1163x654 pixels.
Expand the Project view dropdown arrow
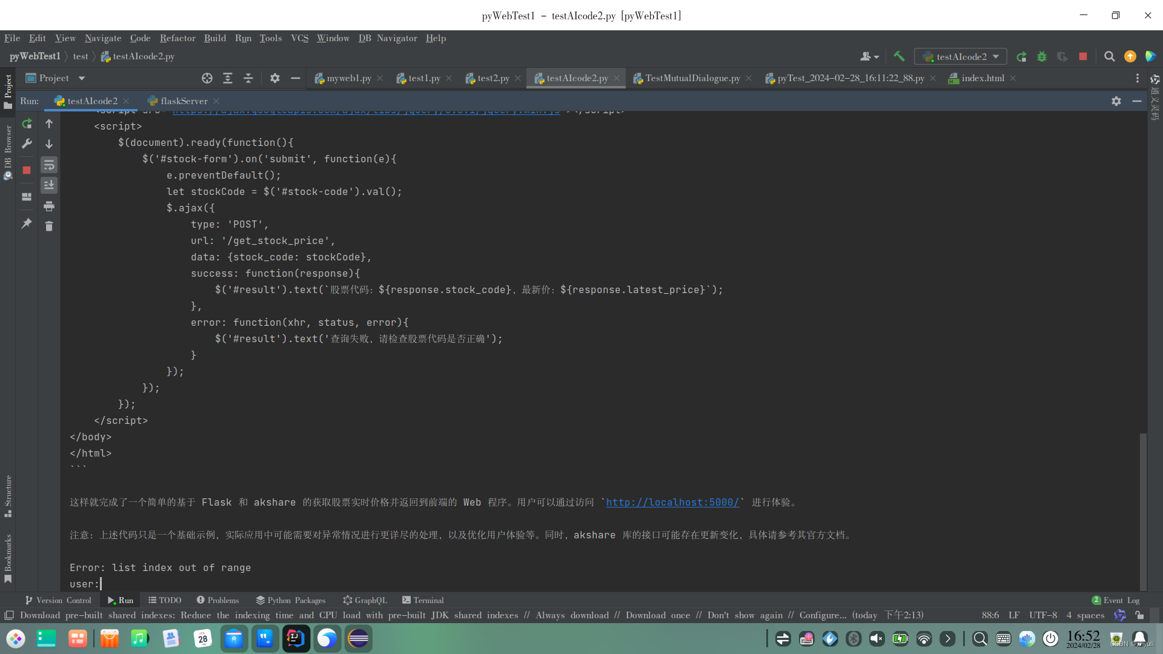82,78
